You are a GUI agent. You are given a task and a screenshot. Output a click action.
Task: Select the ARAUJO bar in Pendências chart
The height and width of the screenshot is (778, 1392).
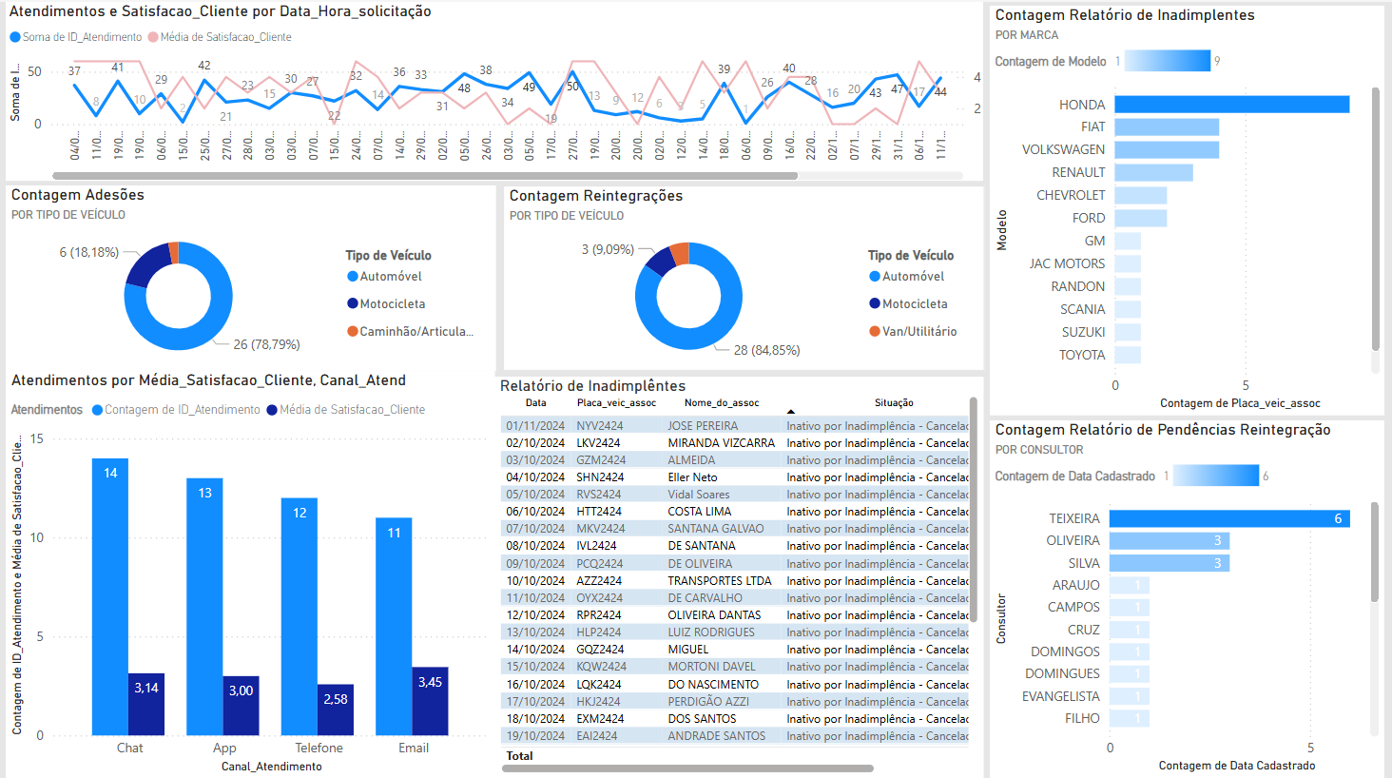[1130, 586]
